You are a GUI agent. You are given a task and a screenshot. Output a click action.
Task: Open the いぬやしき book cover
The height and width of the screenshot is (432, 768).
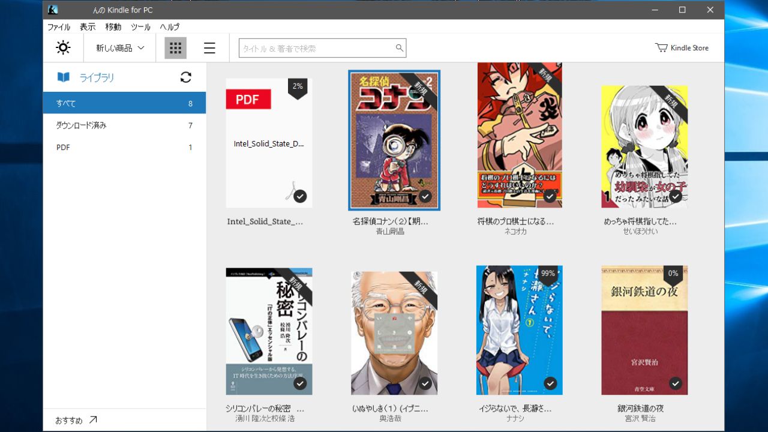click(x=394, y=333)
